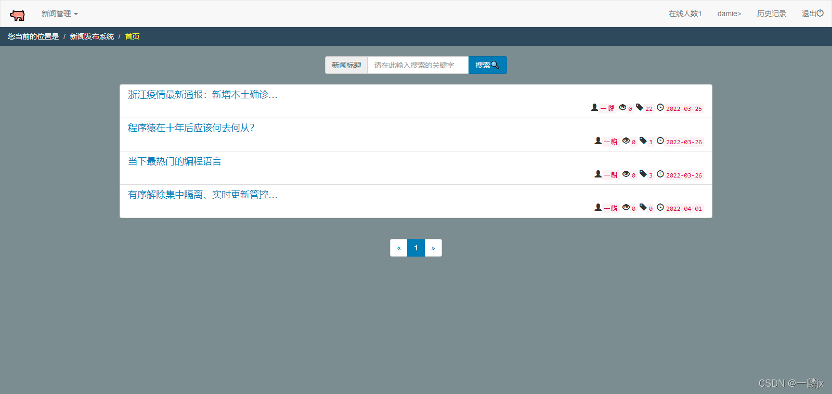
Task: Click eye views icon on 浙江疫情 row
Action: click(x=622, y=107)
